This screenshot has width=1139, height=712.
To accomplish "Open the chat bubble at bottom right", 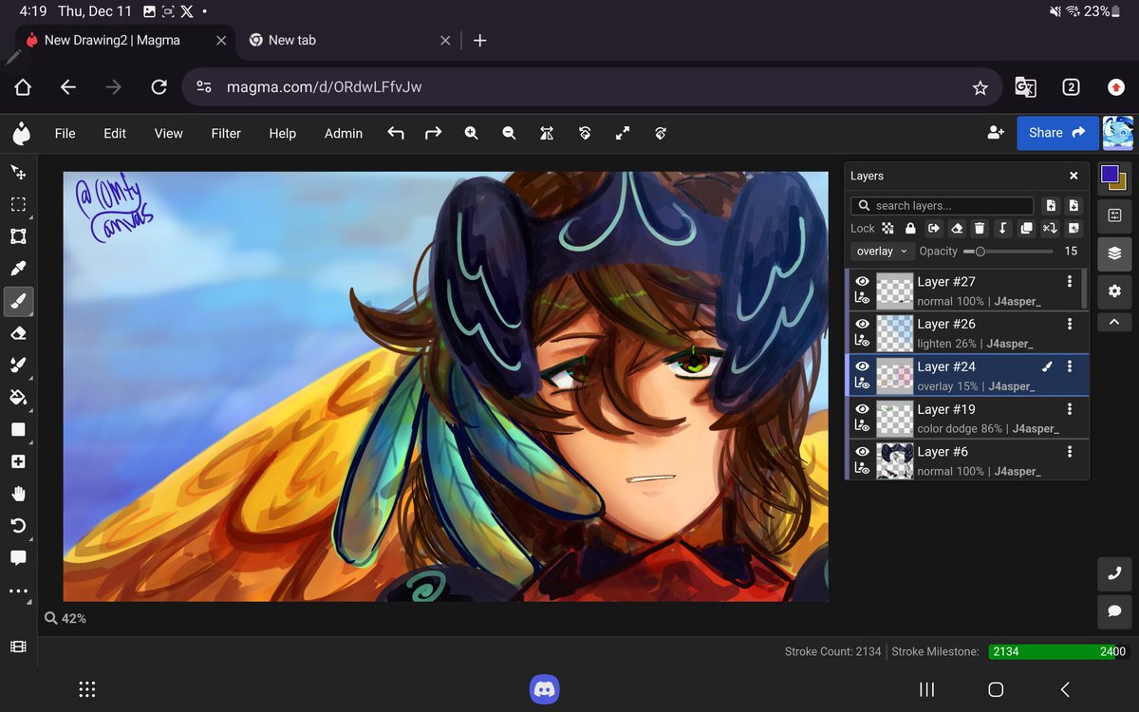I will click(1115, 611).
